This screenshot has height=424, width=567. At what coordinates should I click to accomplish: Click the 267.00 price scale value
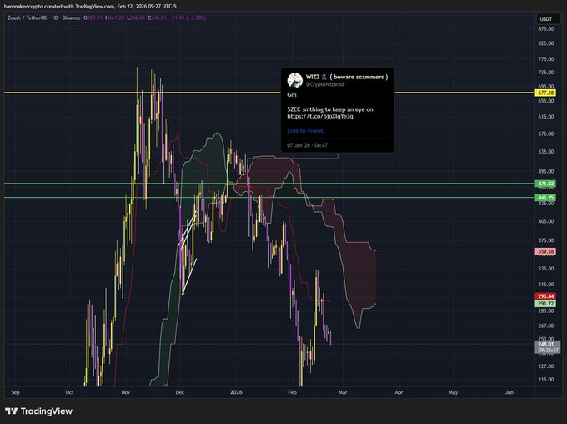(545, 326)
